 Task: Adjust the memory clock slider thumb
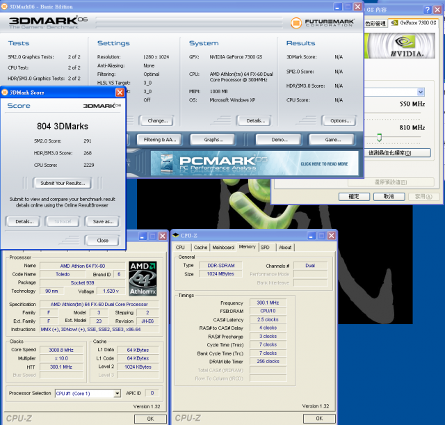379,138
